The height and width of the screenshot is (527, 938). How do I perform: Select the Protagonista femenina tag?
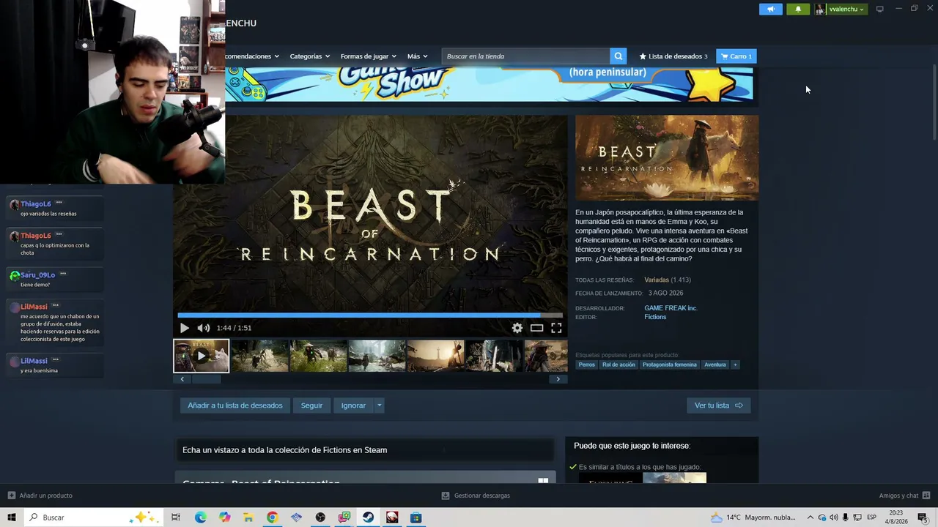pyautogui.click(x=670, y=365)
